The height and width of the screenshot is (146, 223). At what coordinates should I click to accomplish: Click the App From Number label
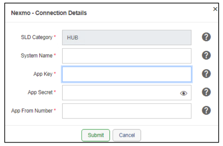pos(32,111)
